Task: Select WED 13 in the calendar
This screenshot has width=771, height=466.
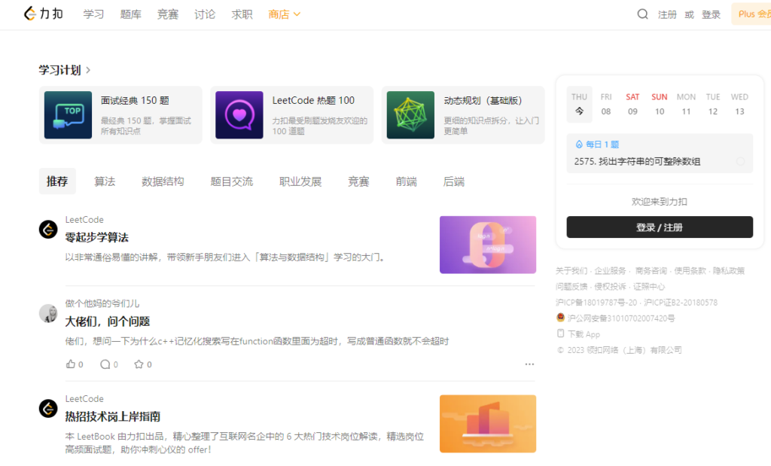Action: [x=739, y=104]
